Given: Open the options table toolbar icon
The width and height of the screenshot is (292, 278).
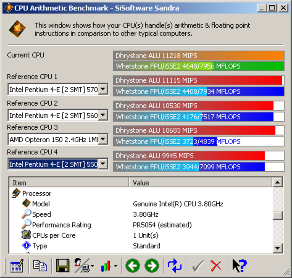Looking at the screenshot, I should [x=17, y=266].
